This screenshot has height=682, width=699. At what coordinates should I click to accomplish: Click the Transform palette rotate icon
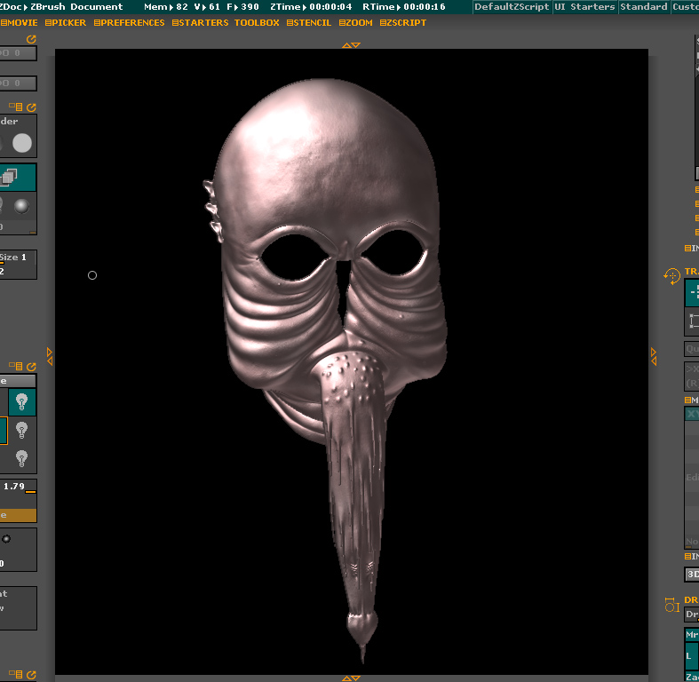tap(671, 276)
